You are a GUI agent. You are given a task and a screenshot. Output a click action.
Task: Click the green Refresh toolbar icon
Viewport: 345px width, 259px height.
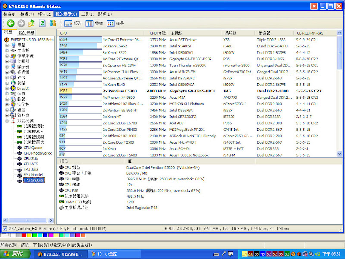click(42, 23)
